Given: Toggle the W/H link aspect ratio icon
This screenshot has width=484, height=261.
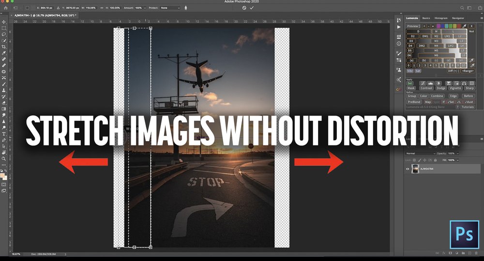Looking at the screenshot, I should (102, 8).
